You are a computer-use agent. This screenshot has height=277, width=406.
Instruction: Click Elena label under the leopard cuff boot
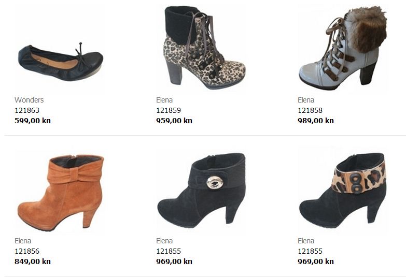306,241
